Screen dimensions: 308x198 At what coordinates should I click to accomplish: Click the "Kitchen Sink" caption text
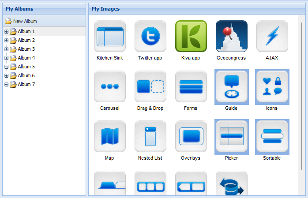coord(109,58)
